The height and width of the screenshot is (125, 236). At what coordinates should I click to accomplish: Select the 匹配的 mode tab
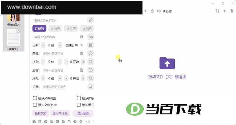click(39, 28)
